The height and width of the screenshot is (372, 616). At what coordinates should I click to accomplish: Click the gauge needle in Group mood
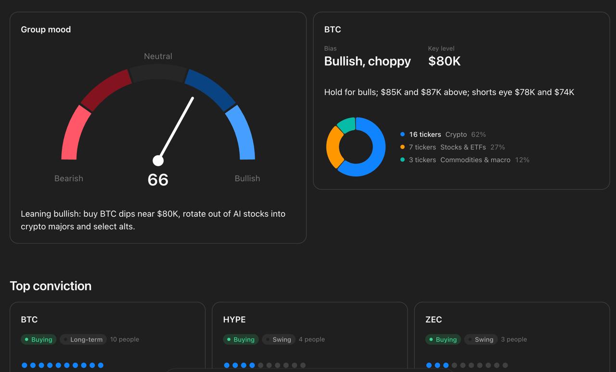pyautogui.click(x=176, y=129)
